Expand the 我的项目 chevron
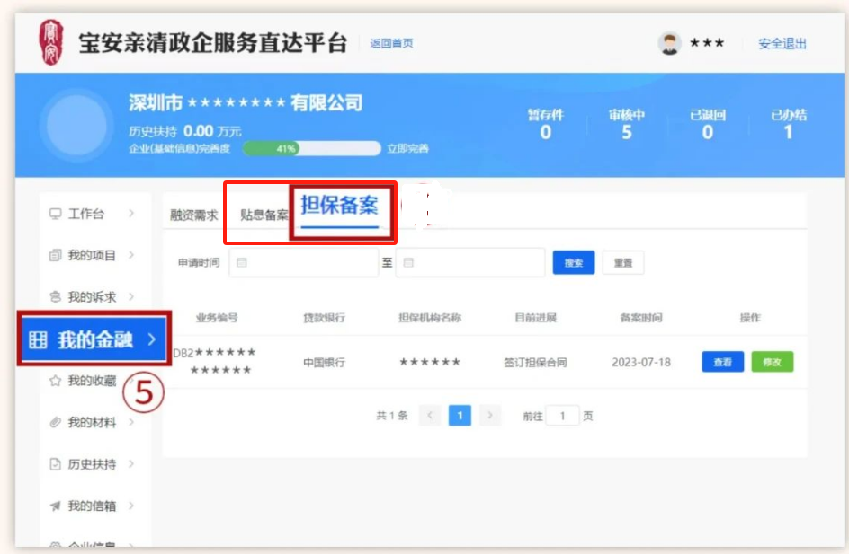Screen dimensions: 849x554 click(x=131, y=255)
